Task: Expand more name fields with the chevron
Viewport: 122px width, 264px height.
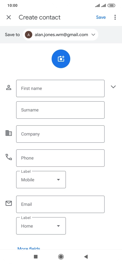Action: click(x=113, y=87)
